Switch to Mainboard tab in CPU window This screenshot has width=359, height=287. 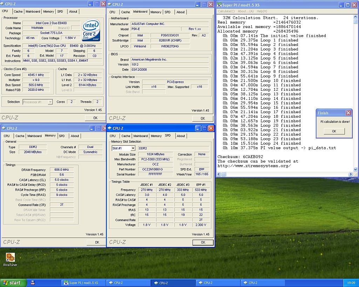[33, 12]
